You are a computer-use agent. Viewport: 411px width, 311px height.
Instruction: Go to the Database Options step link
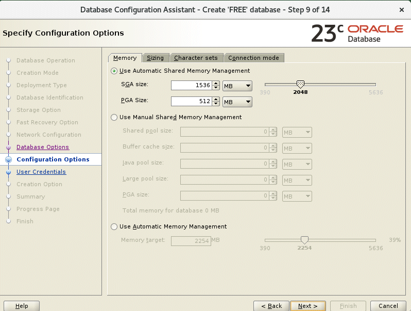(x=42, y=147)
